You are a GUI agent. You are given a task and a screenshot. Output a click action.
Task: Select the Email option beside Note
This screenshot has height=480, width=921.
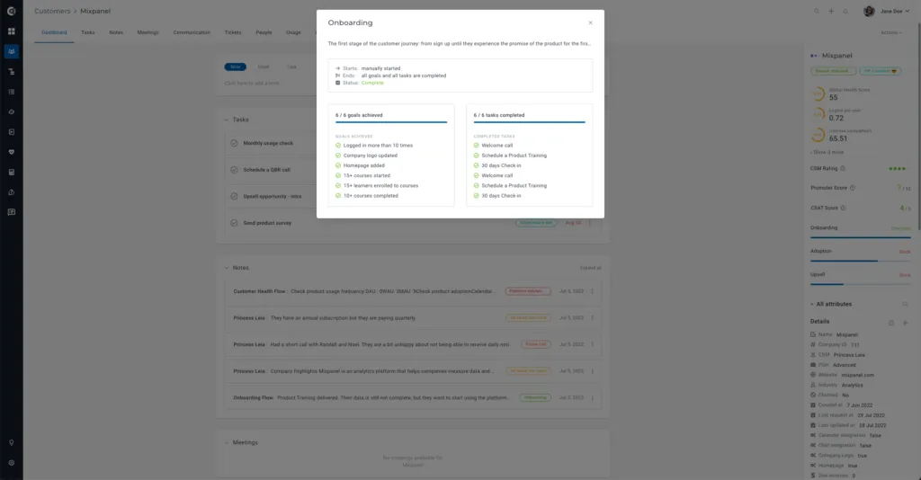point(264,67)
